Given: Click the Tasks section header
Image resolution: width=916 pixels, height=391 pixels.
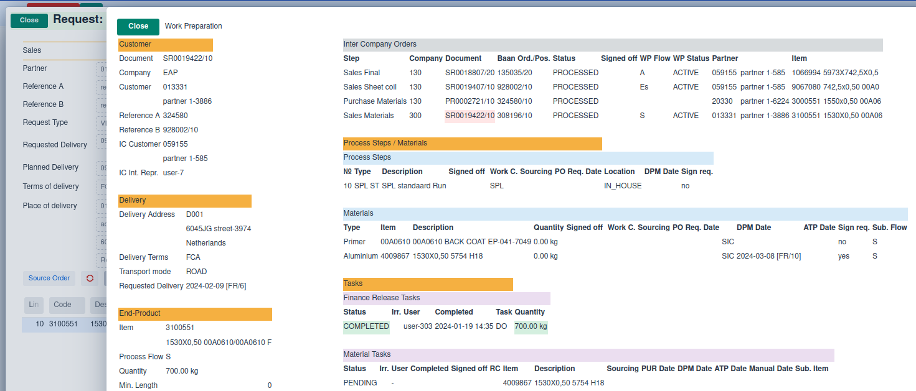Looking at the screenshot, I should (428, 284).
